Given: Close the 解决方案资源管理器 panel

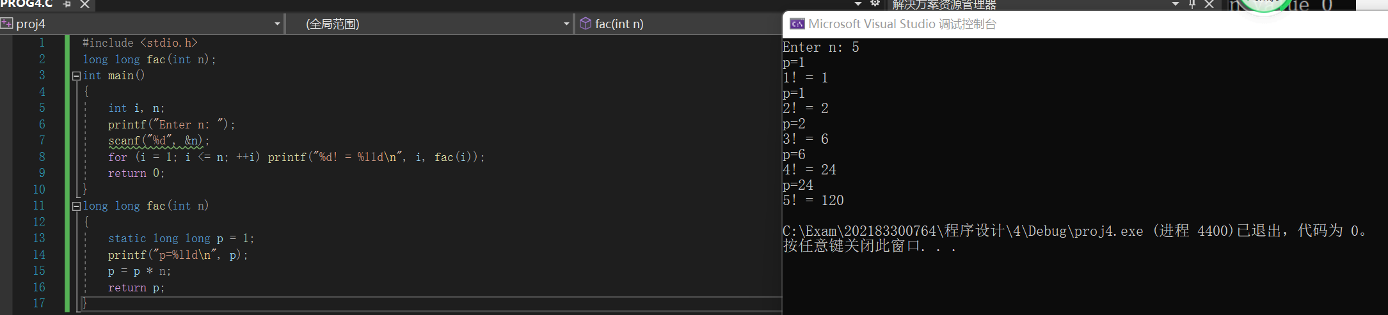Looking at the screenshot, I should tap(1209, 4).
